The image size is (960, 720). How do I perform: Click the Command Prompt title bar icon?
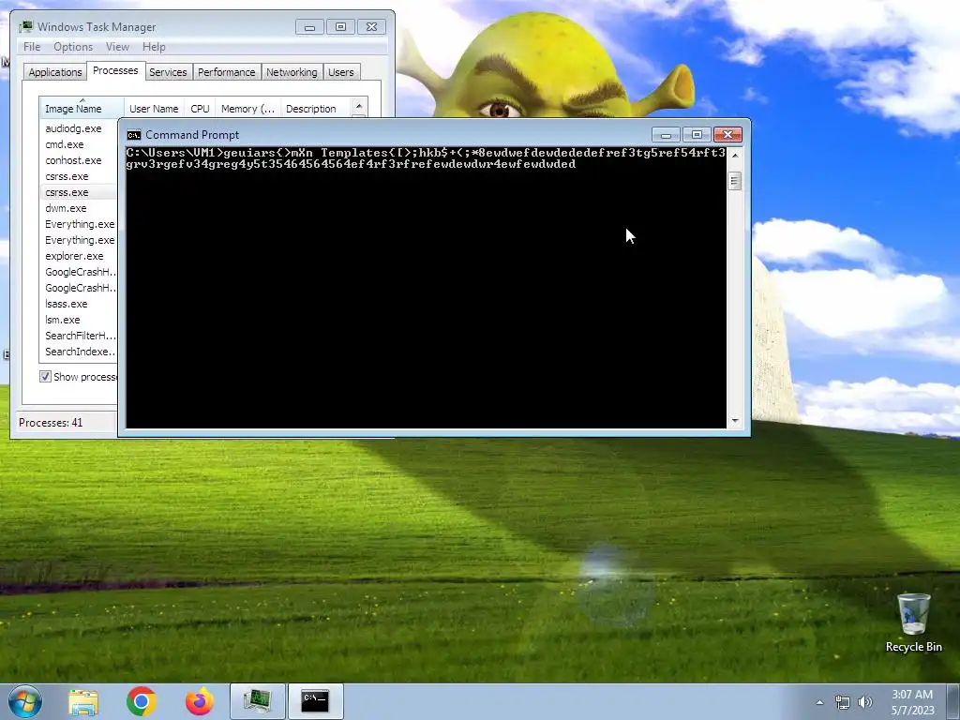[x=133, y=135]
